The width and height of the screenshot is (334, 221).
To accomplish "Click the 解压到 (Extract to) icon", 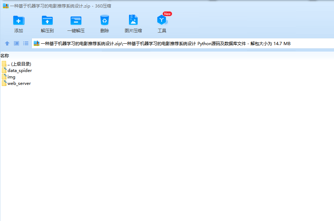I will [x=47, y=20].
